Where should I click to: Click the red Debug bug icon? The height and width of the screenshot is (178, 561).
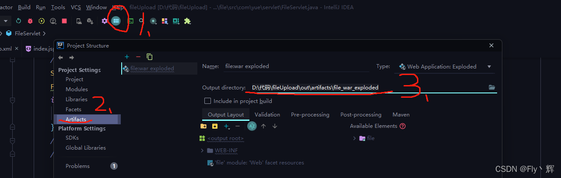(30, 21)
